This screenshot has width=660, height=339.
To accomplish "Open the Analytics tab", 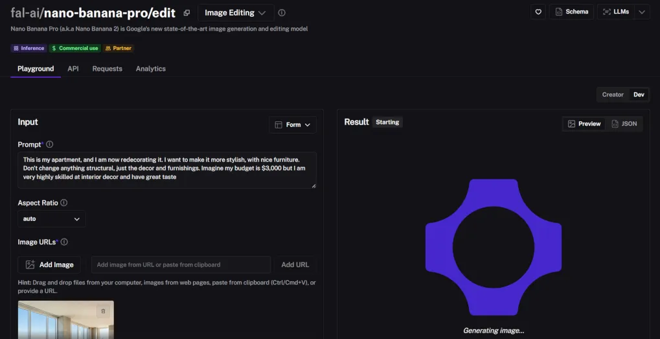I will [x=150, y=69].
